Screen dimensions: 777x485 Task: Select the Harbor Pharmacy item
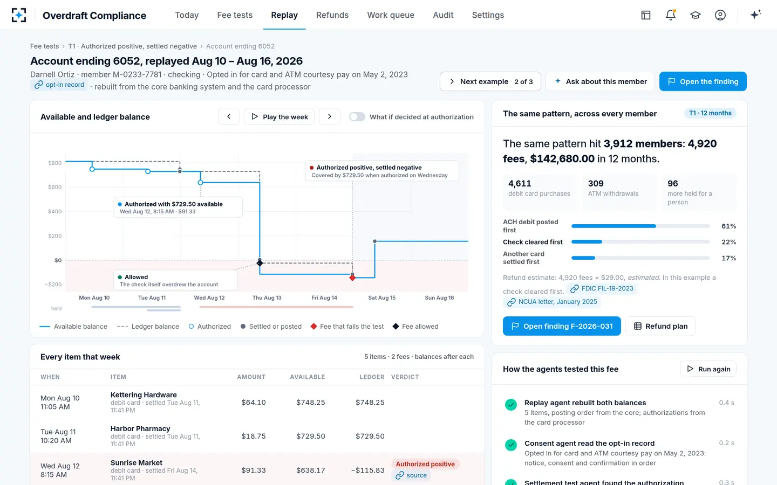coord(257,436)
